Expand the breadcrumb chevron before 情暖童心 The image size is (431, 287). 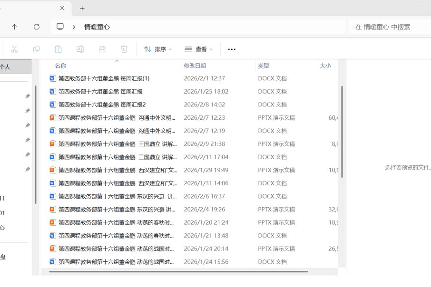(x=74, y=27)
